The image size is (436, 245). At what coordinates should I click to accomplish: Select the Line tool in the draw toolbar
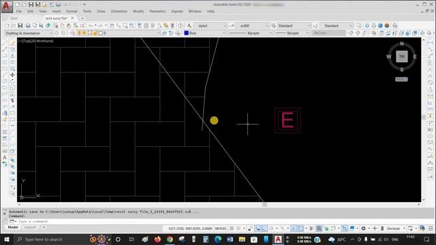pos(5,43)
